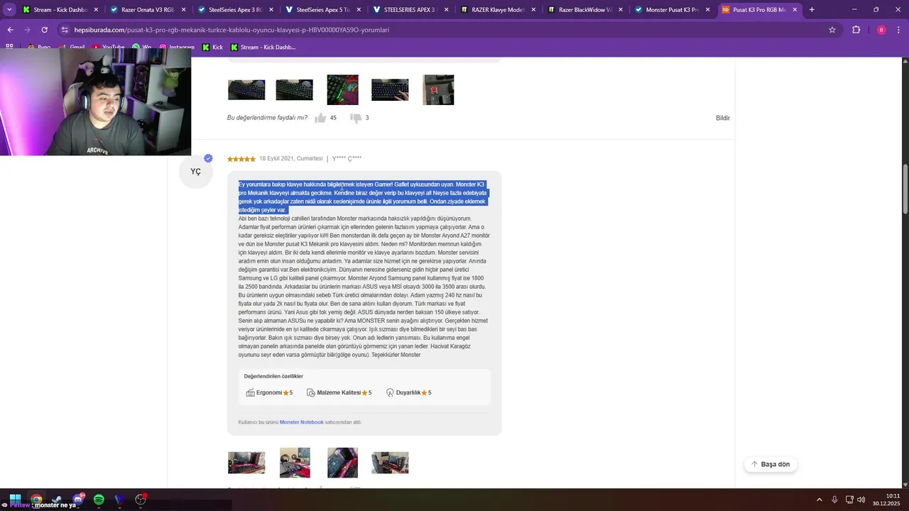Image resolution: width=909 pixels, height=511 pixels.
Task: Click the YÇ reviewer avatar
Action: coord(195,171)
